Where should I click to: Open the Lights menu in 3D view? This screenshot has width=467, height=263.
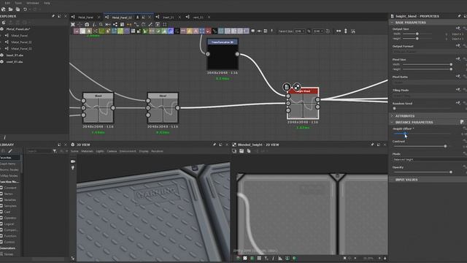click(100, 151)
